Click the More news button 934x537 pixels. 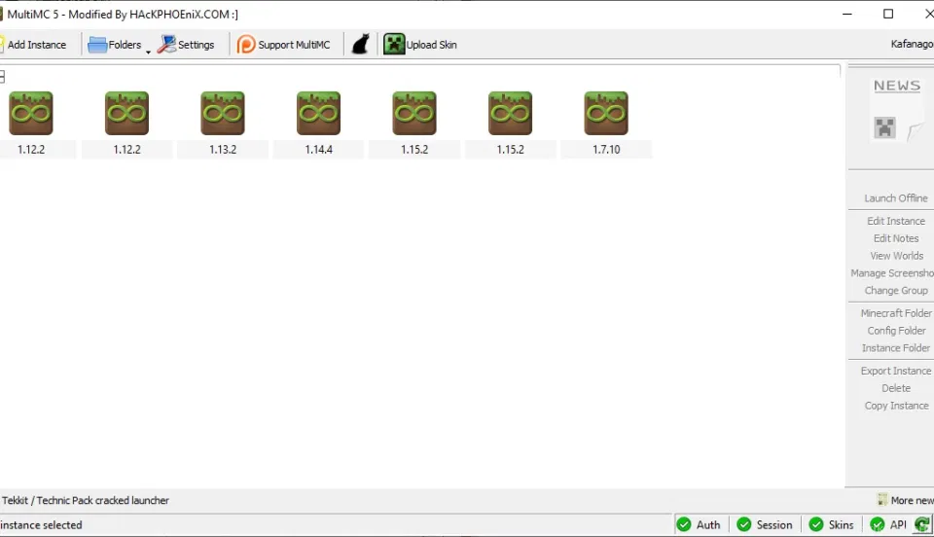(x=906, y=500)
